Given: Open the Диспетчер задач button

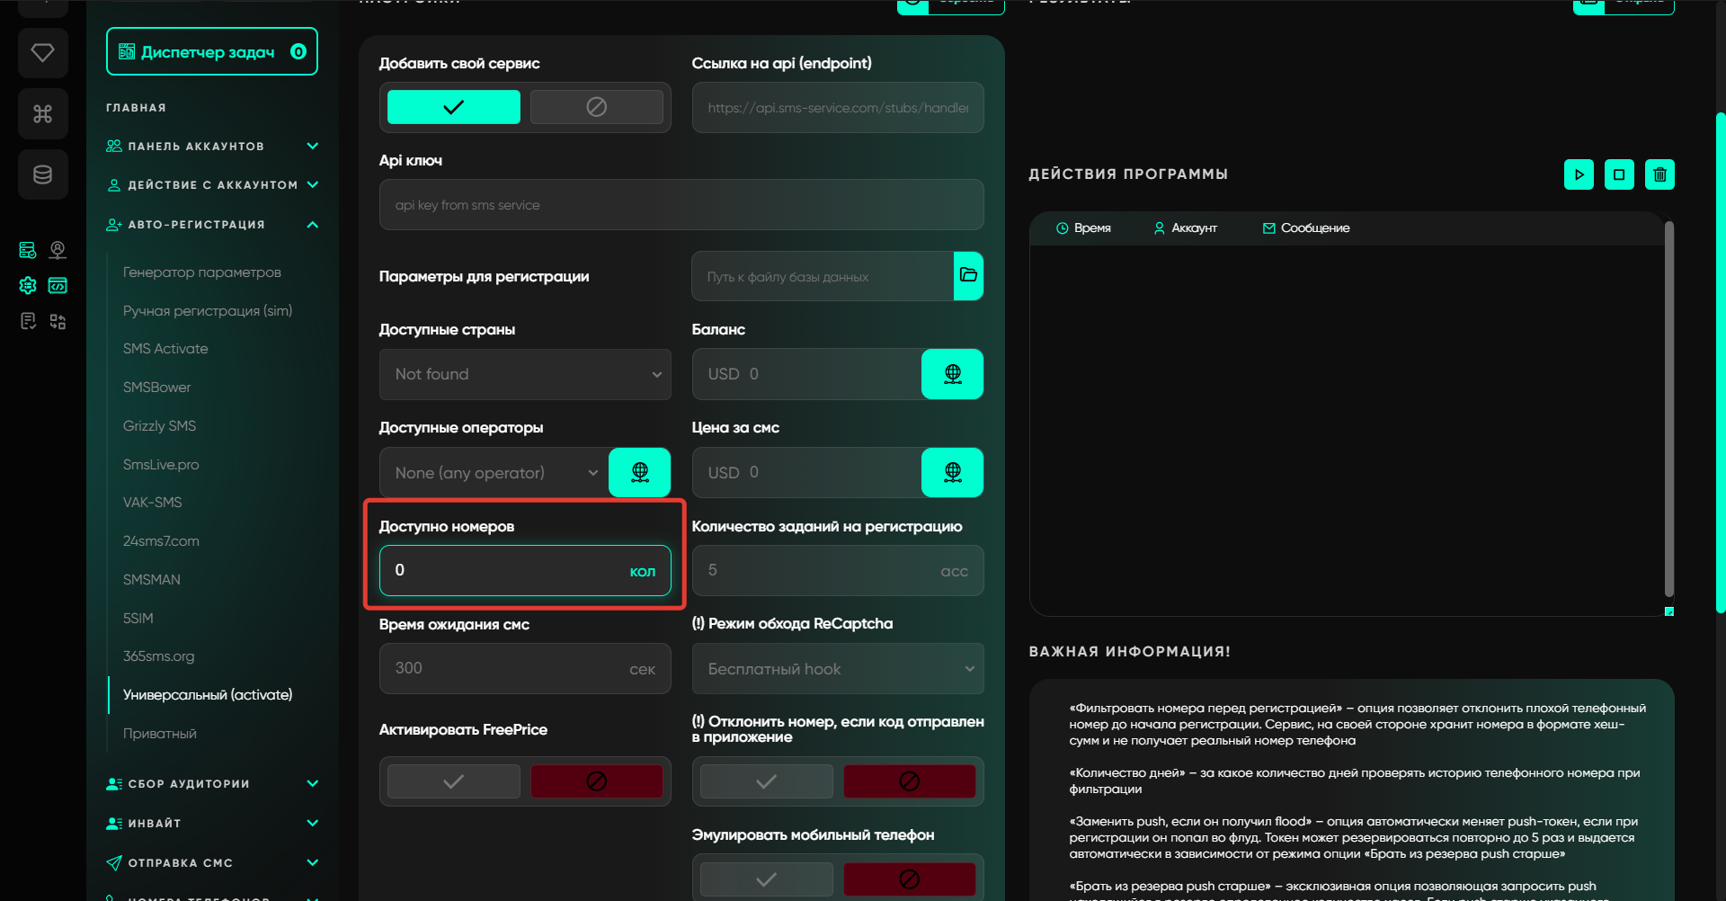Looking at the screenshot, I should coord(212,52).
